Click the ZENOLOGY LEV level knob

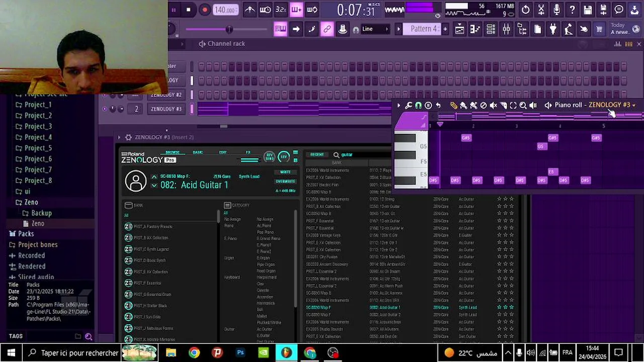pyautogui.click(x=284, y=157)
